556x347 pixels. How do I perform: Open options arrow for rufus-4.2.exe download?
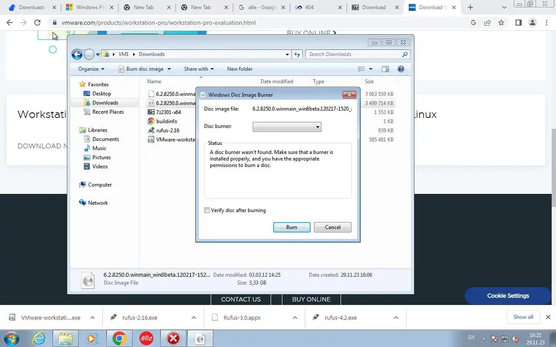[x=396, y=318]
